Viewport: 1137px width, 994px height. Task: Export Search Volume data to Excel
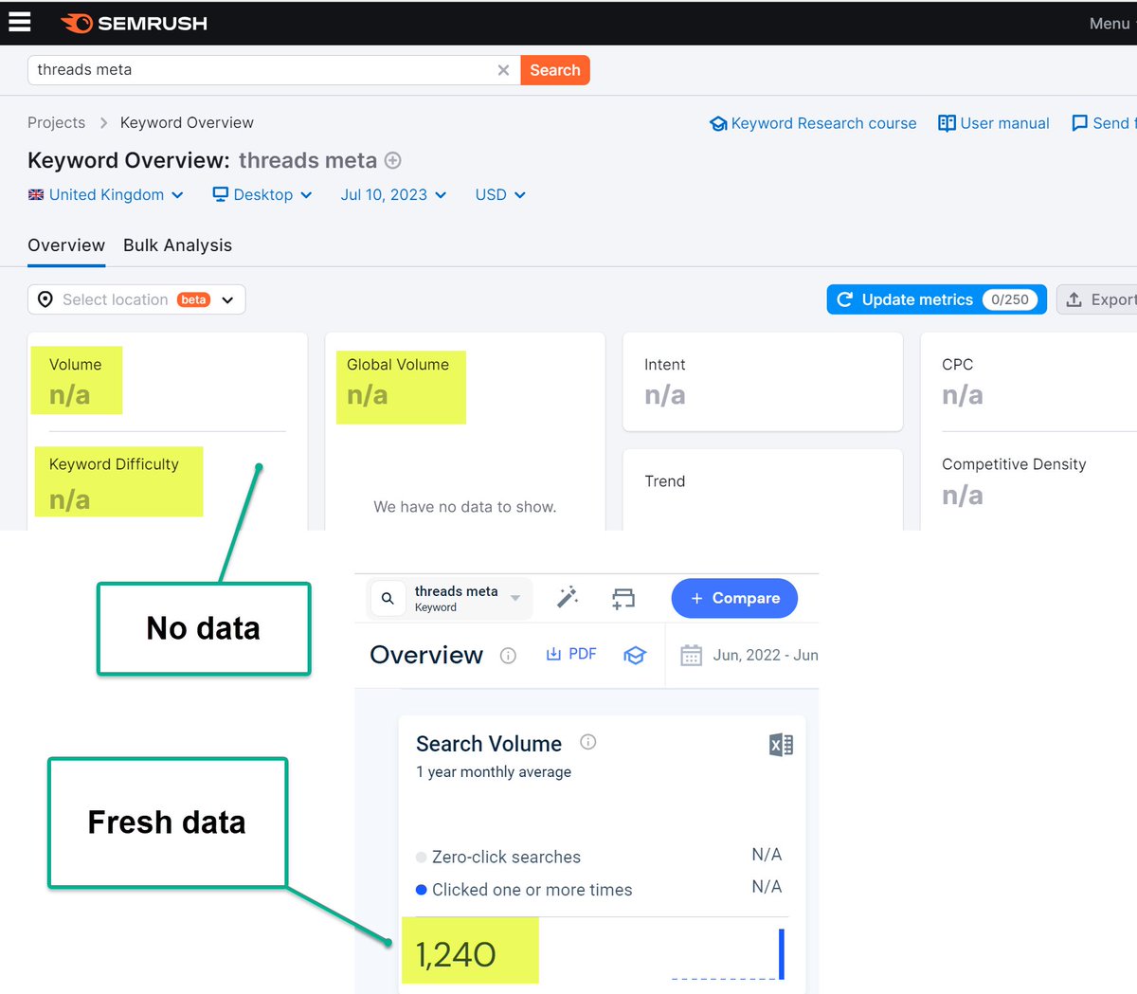click(x=780, y=745)
